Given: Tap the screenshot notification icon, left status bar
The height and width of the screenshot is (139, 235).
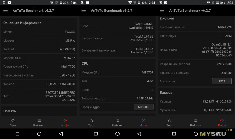Looking at the screenshot, I should click(4, 3).
